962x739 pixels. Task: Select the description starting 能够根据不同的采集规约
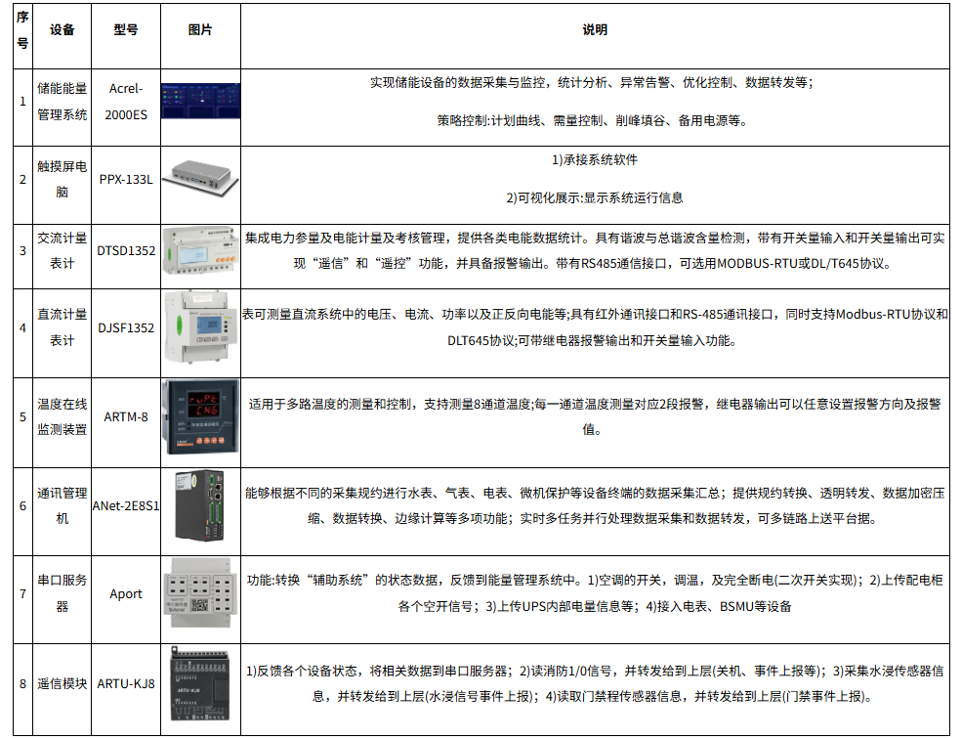click(x=595, y=506)
